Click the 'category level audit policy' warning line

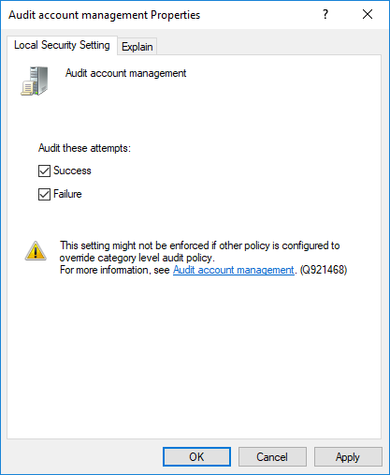(137, 258)
